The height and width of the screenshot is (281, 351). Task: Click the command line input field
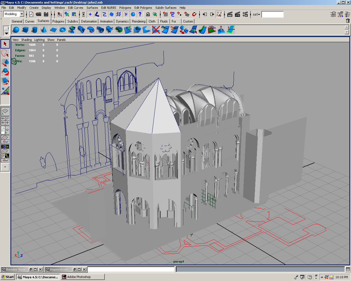(131, 269)
